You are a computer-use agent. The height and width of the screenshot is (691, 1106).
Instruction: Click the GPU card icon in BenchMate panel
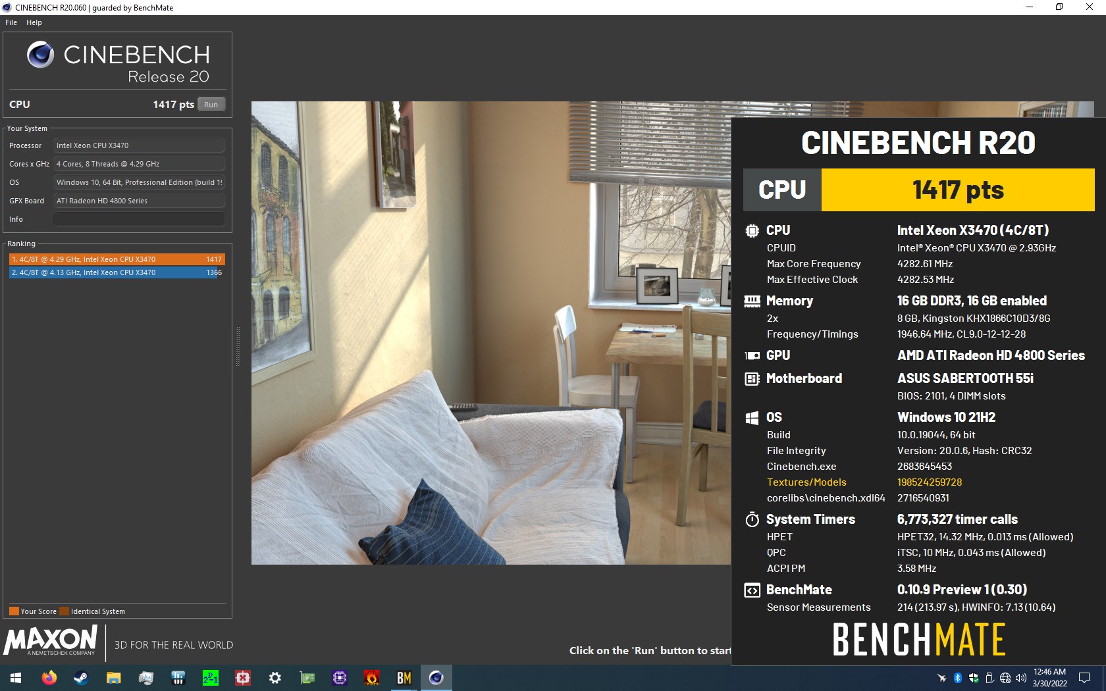(752, 355)
